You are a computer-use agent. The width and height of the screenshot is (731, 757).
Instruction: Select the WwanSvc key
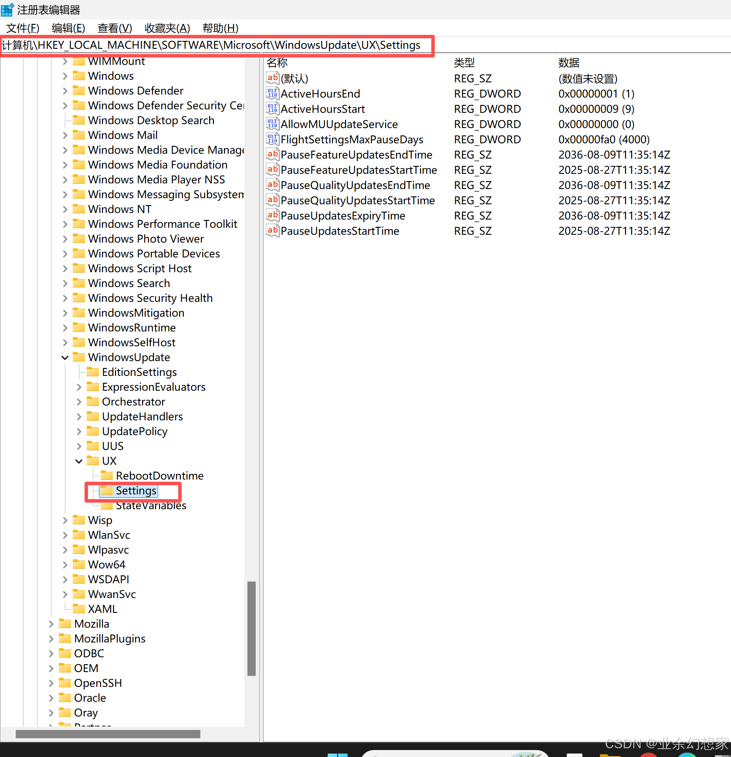coord(112,594)
